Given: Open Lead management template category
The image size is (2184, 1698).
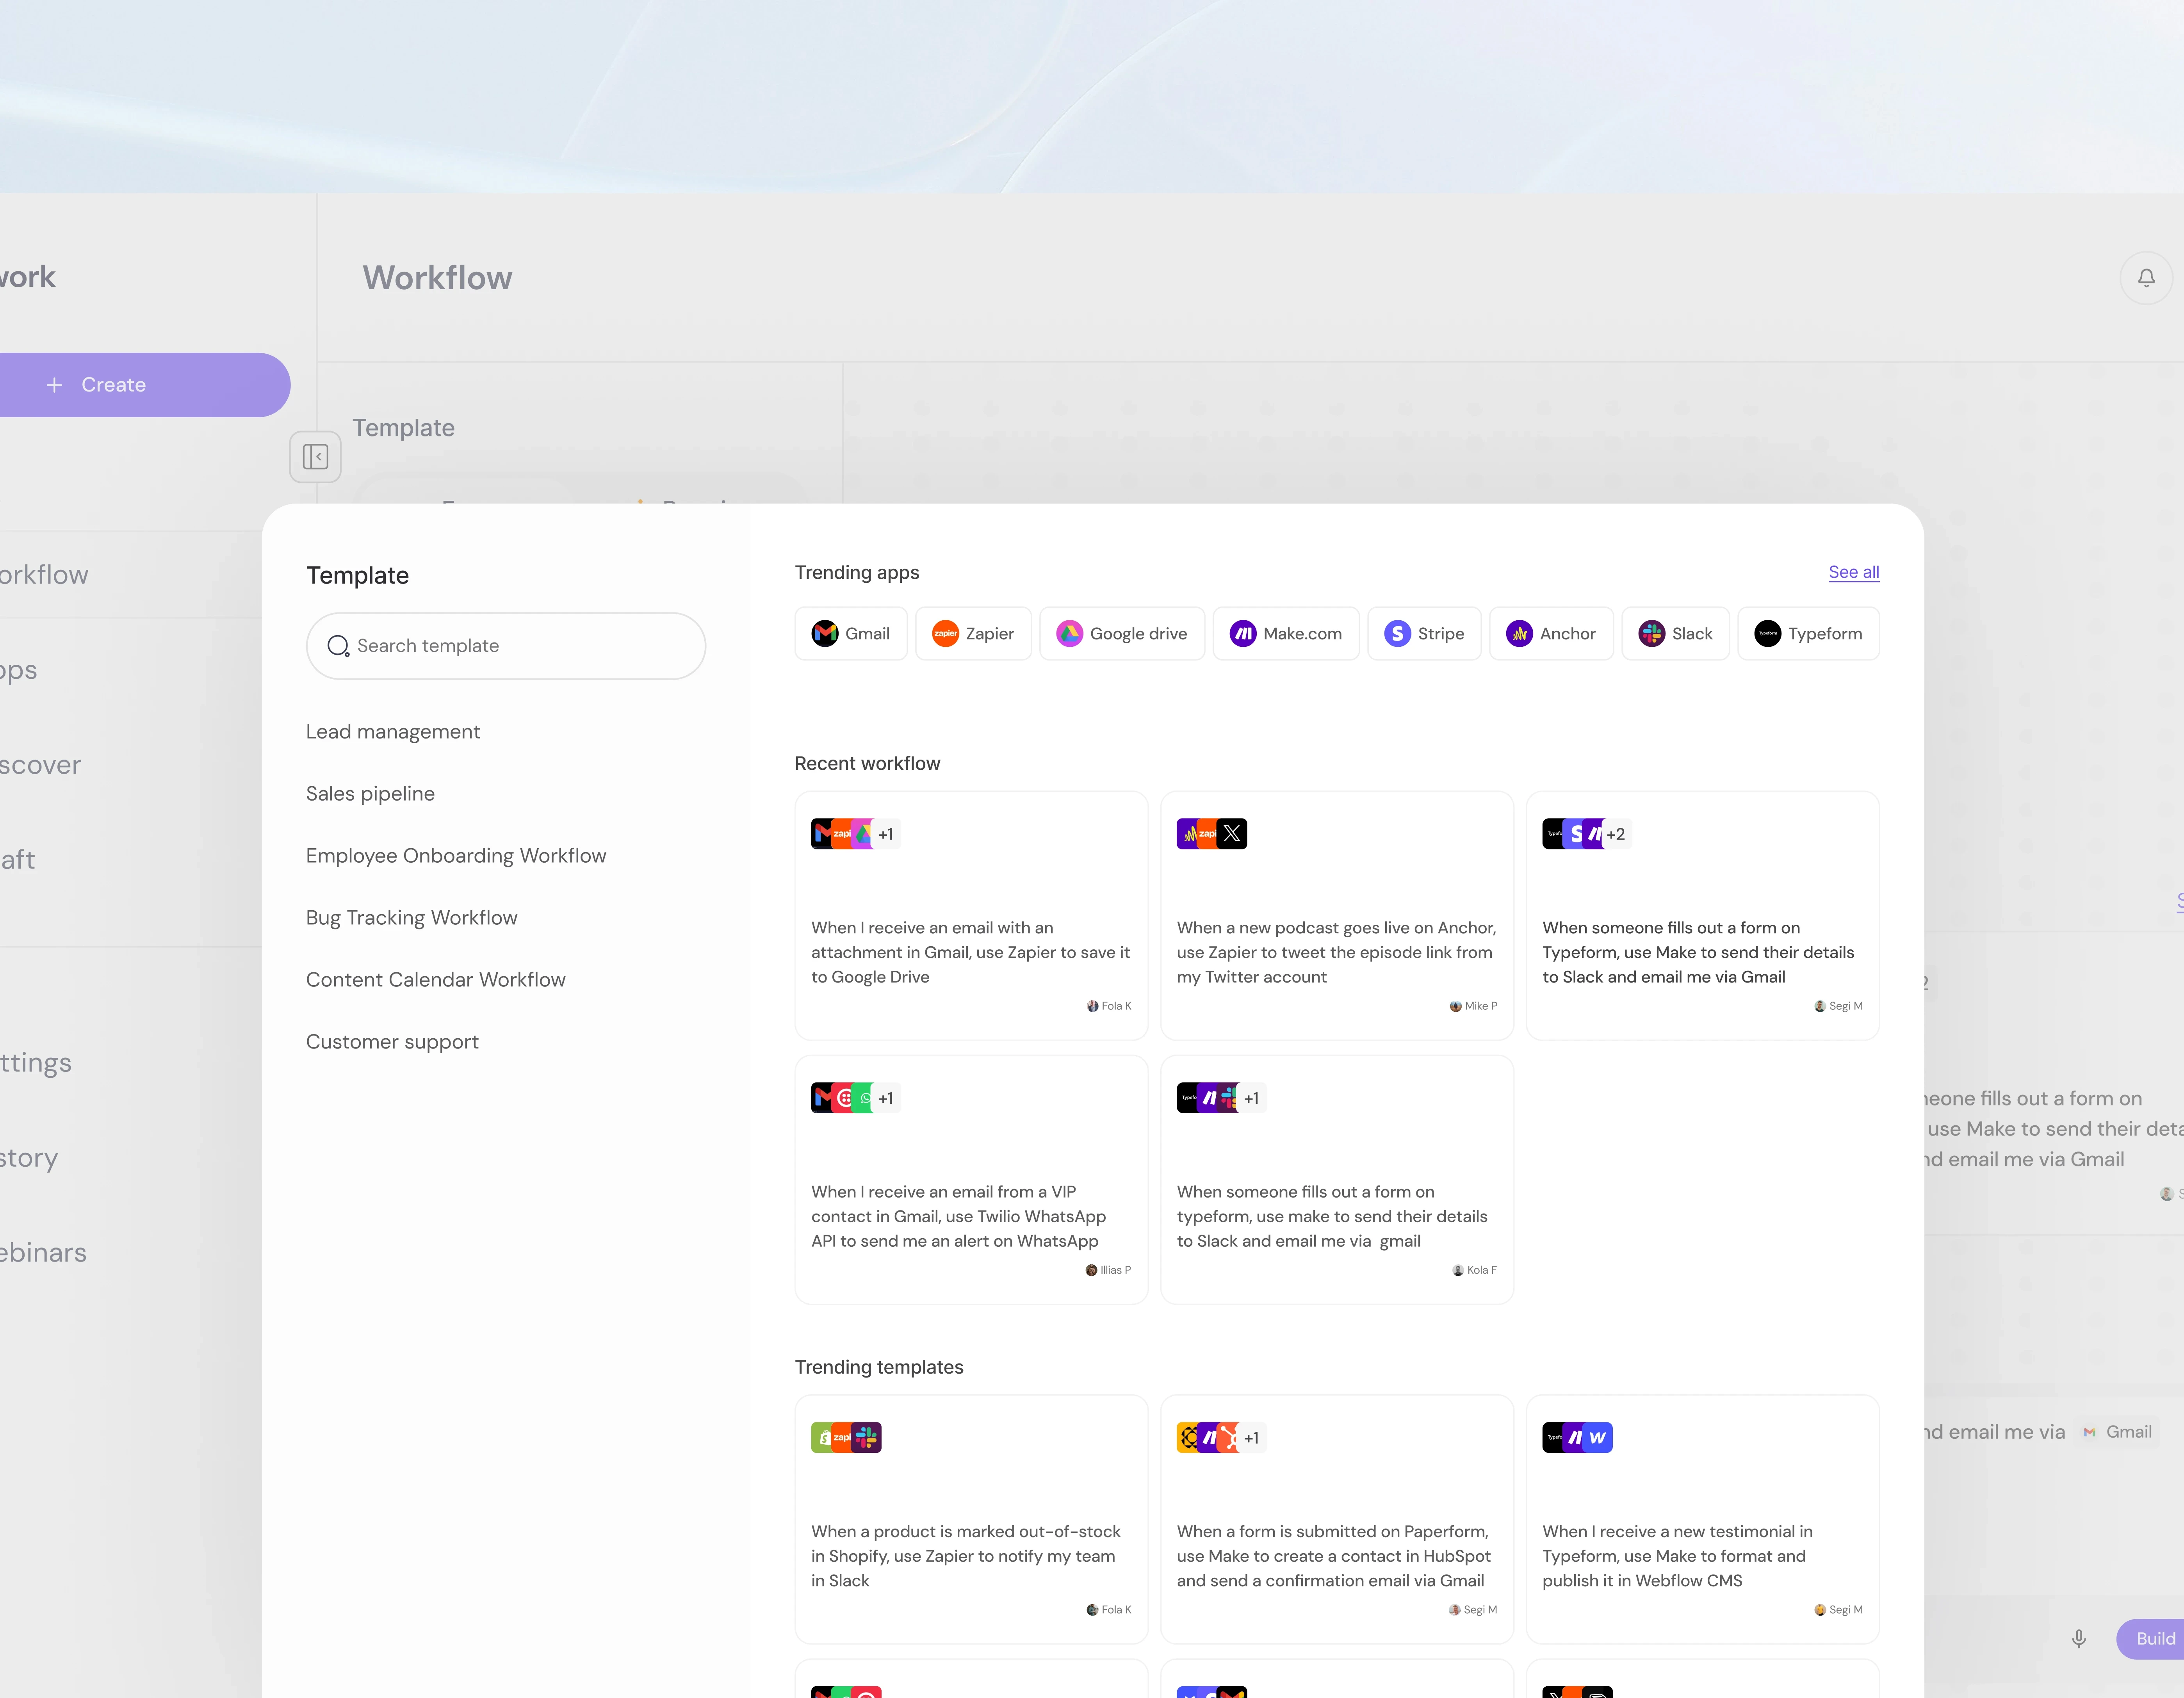Looking at the screenshot, I should pyautogui.click(x=393, y=732).
